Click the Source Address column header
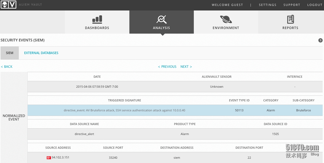 (58, 148)
